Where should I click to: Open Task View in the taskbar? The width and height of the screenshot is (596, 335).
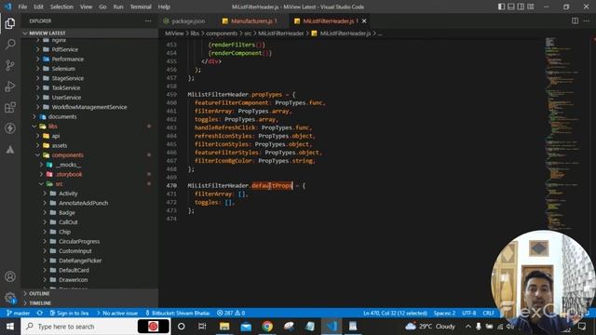(202, 327)
